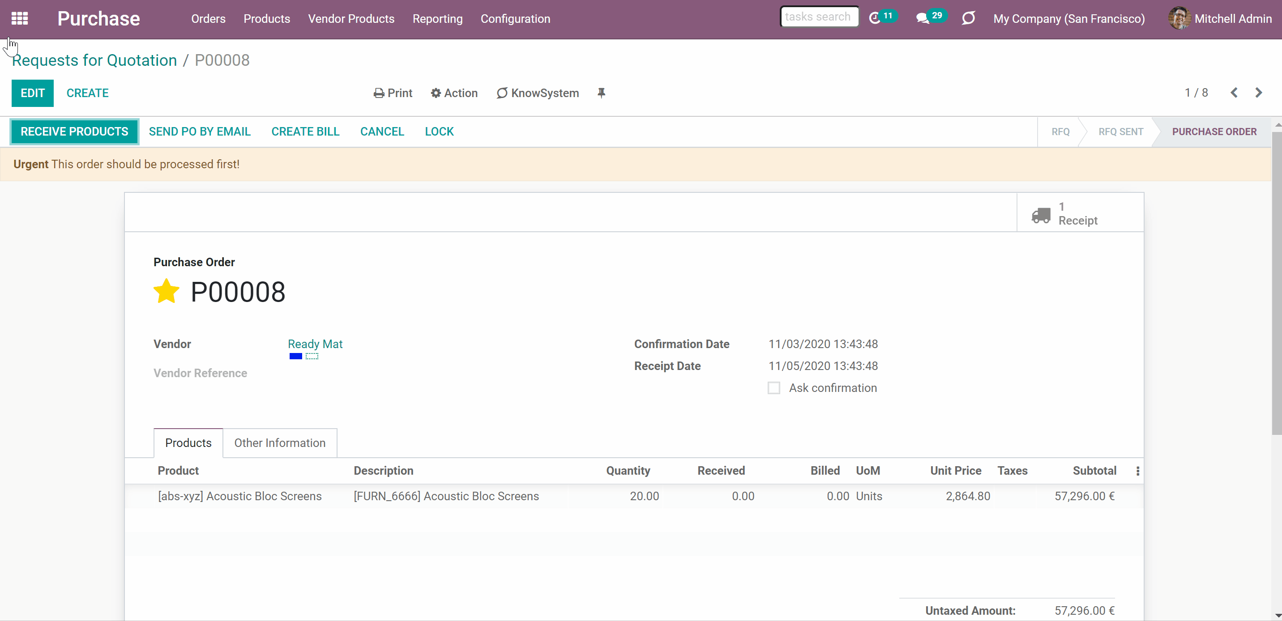The width and height of the screenshot is (1282, 621).
Task: Toggle the priority star for P00008
Action: (166, 291)
